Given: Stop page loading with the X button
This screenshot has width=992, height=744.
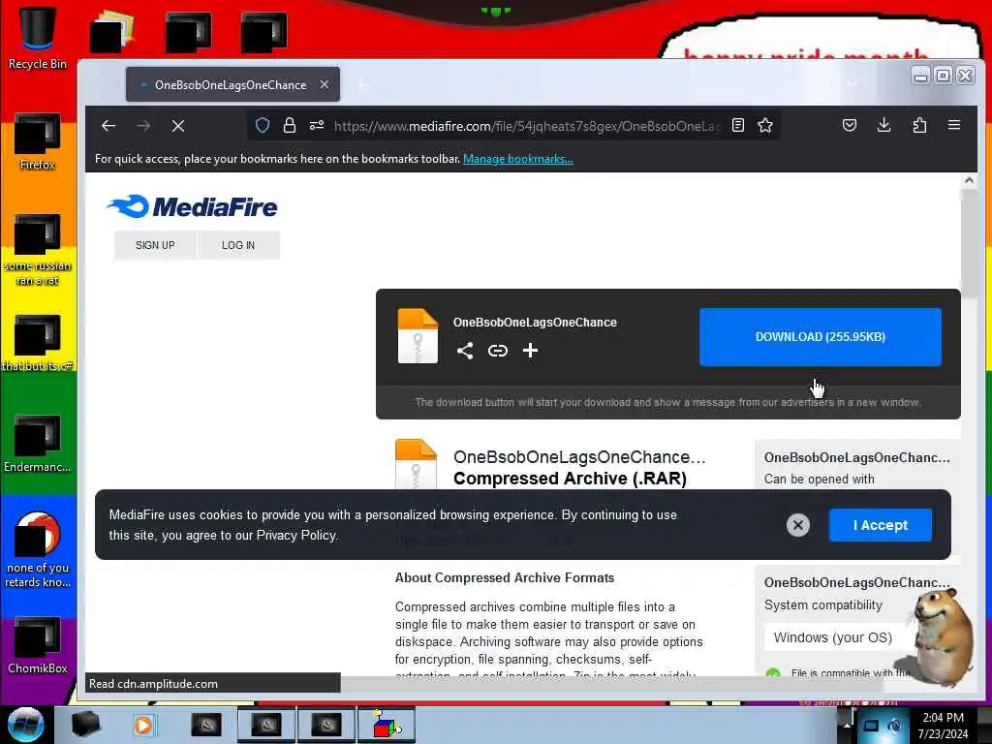Looking at the screenshot, I should tap(178, 126).
